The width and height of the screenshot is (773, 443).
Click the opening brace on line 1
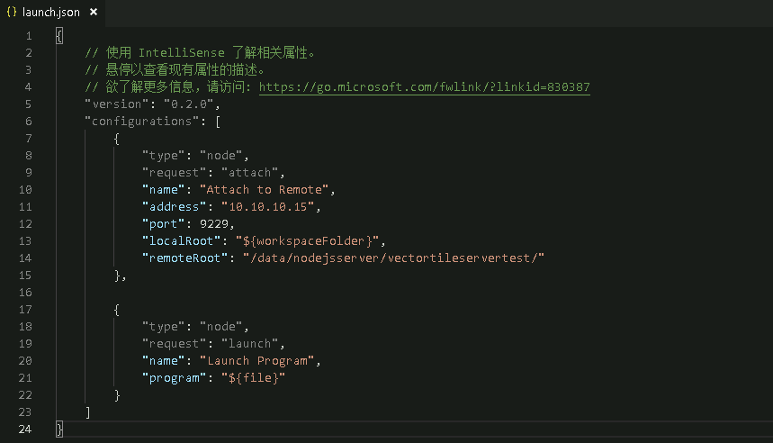[59, 36]
